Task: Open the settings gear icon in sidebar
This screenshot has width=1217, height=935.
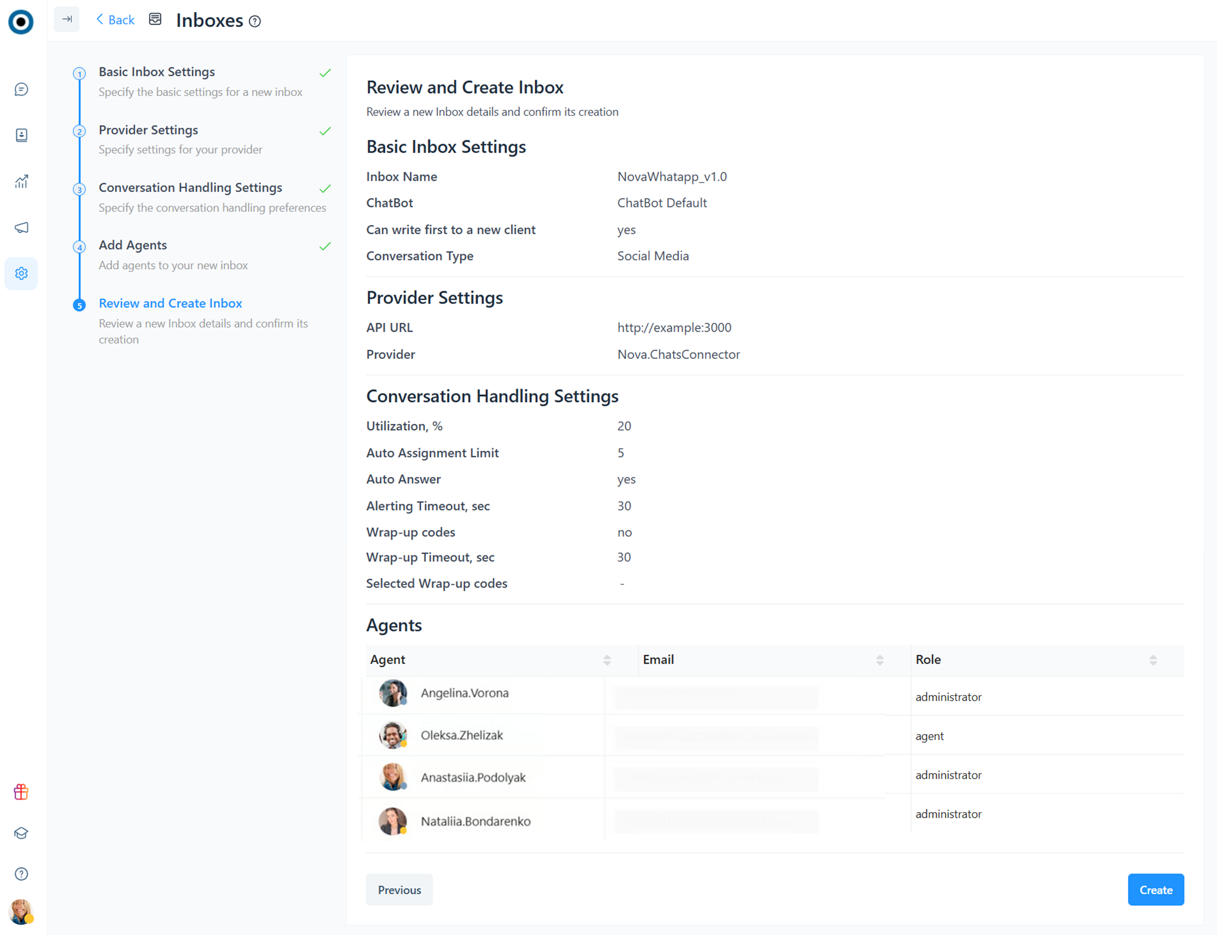Action: click(x=21, y=274)
